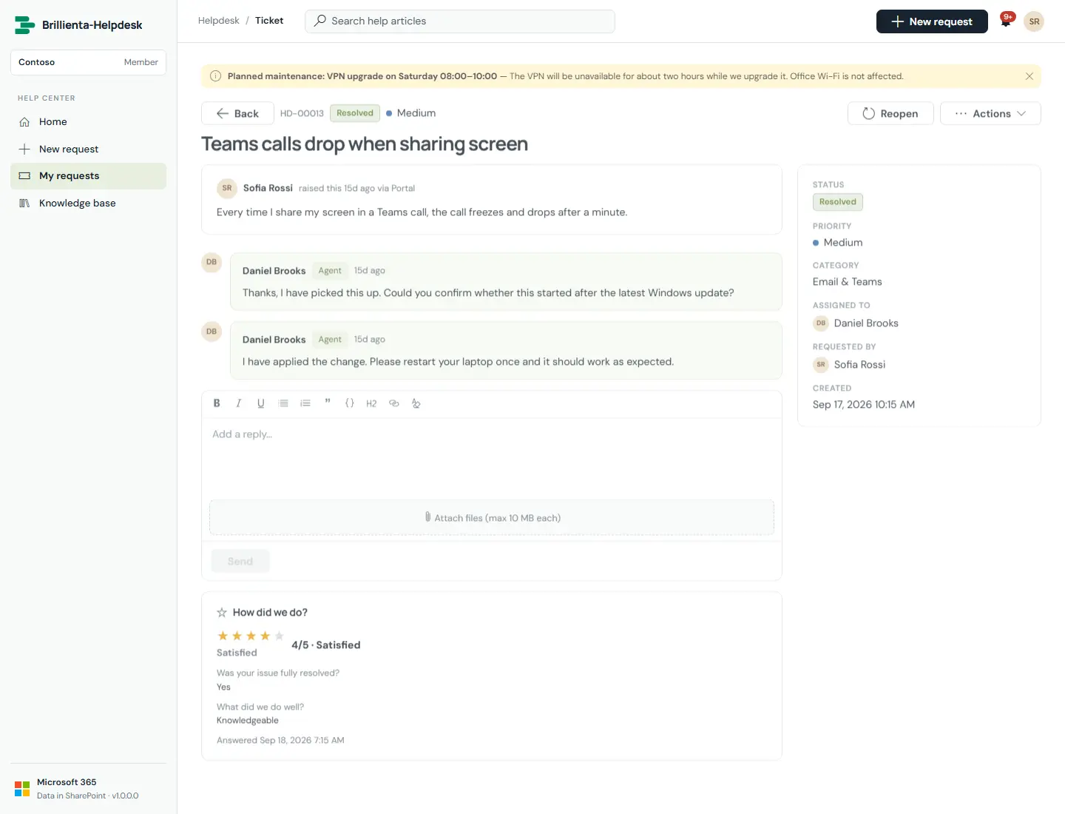The width and height of the screenshot is (1065, 814).
Task: Toggle italic formatting in reply editor
Action: [238, 403]
